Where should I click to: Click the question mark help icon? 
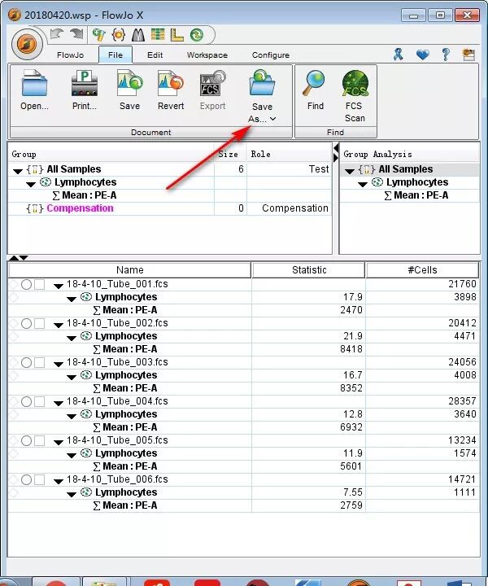(446, 55)
